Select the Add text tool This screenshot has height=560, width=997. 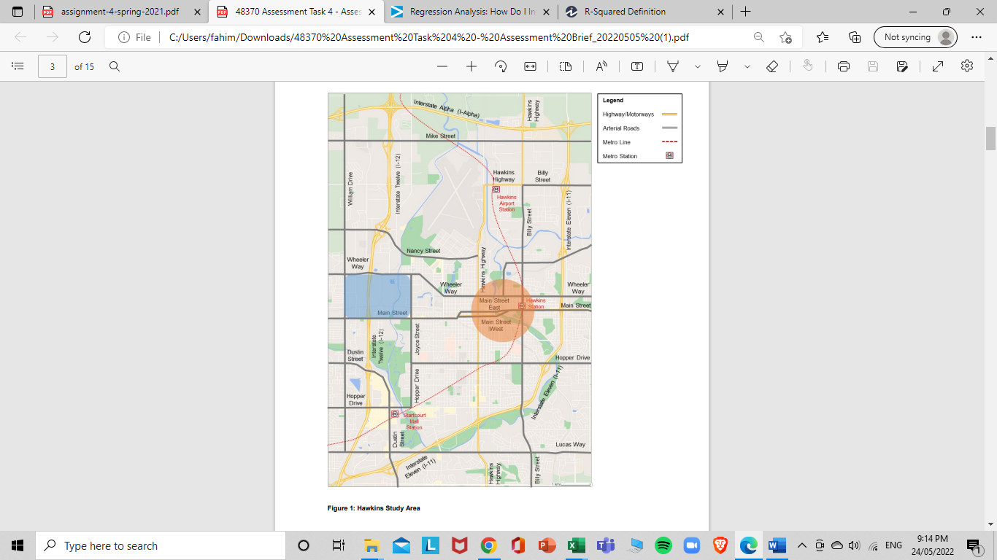pyautogui.click(x=637, y=66)
